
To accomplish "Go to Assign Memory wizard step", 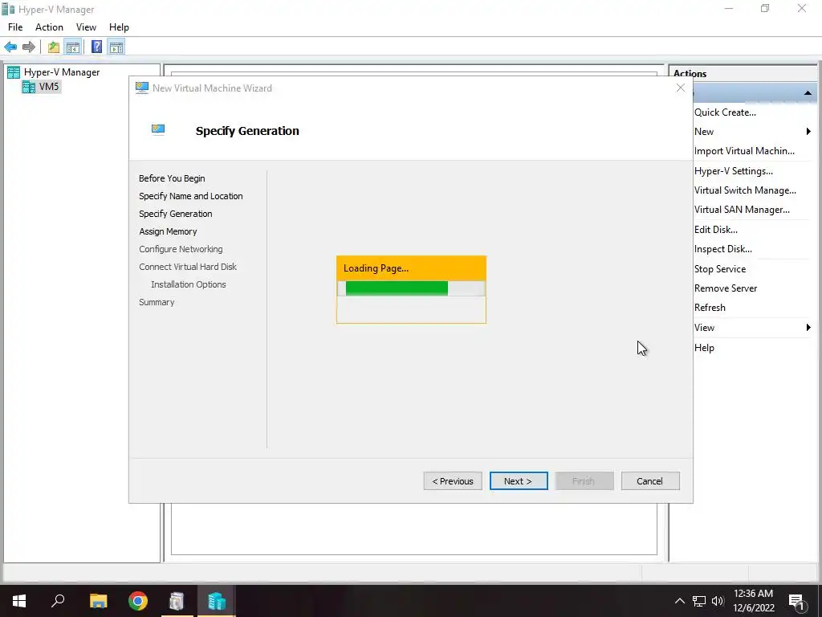I will point(168,231).
